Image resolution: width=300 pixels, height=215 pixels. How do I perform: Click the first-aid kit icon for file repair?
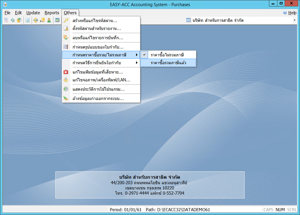[x=66, y=72]
